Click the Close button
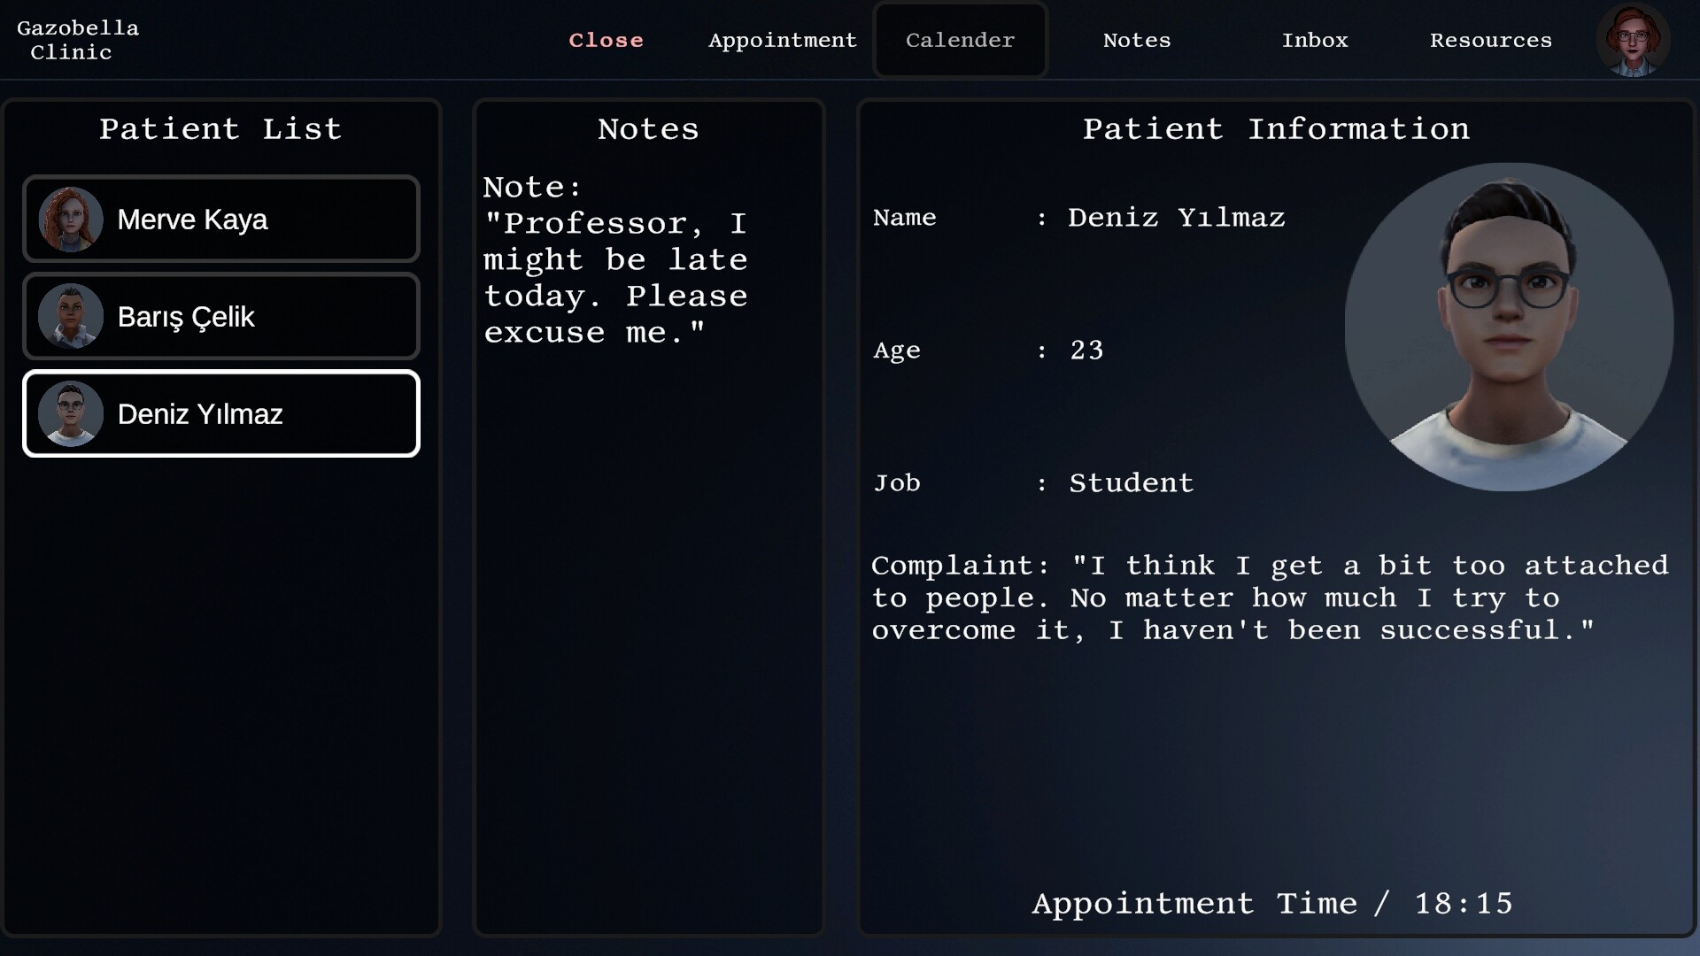This screenshot has width=1700, height=956. pyautogui.click(x=606, y=40)
